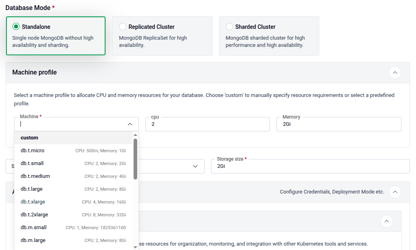Viewport: 416px width, 250px height.
Task: Collapse the Configure Credentials, Deployment Mode section
Action: (x=395, y=192)
